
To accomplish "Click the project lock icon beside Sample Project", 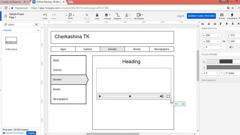I will click(x=6, y=16).
